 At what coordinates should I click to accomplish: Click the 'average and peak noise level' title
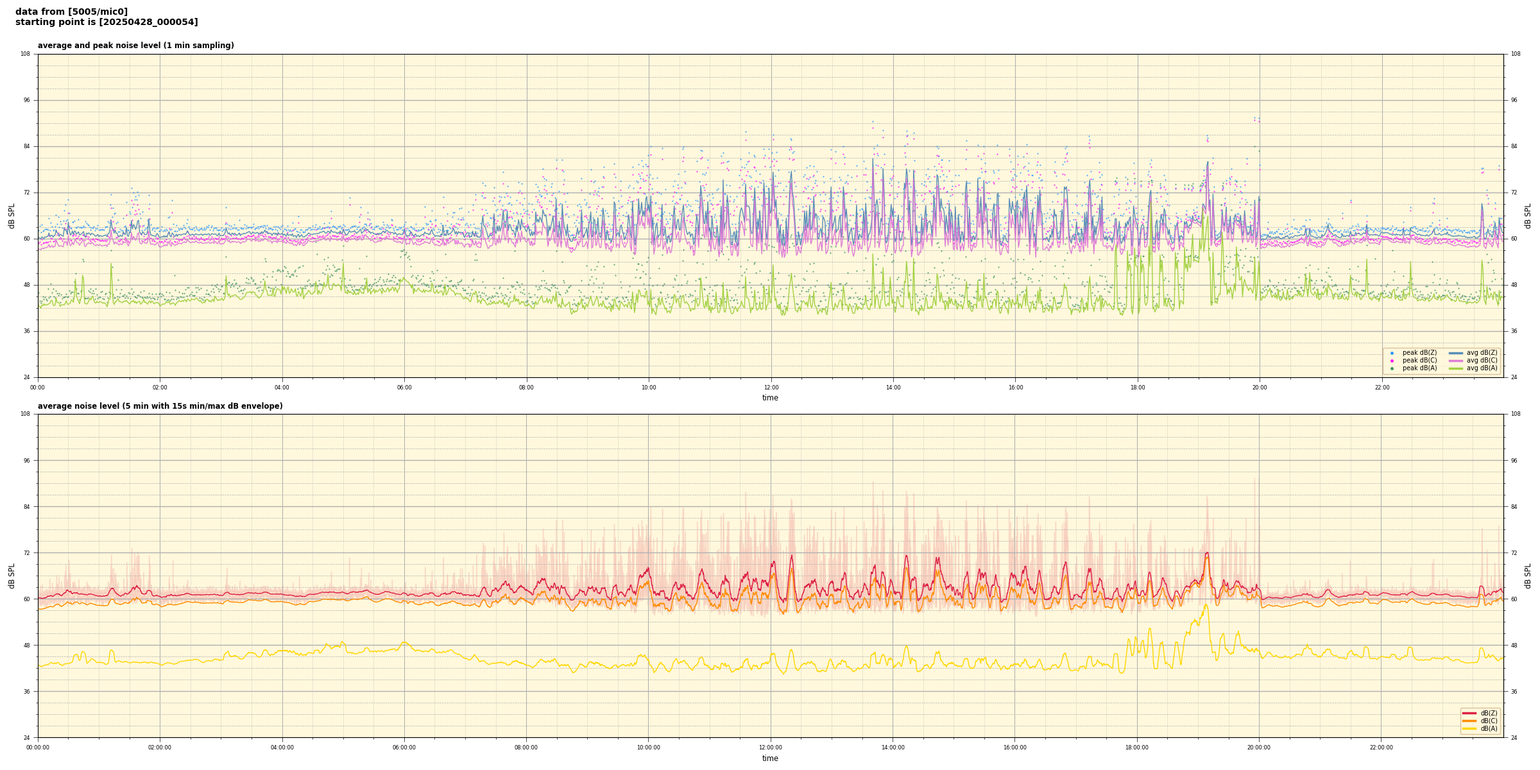pos(136,46)
